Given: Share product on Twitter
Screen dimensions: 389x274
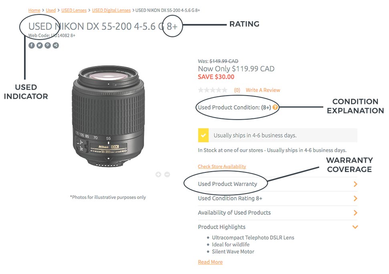Looking at the screenshot, I should (x=40, y=46).
